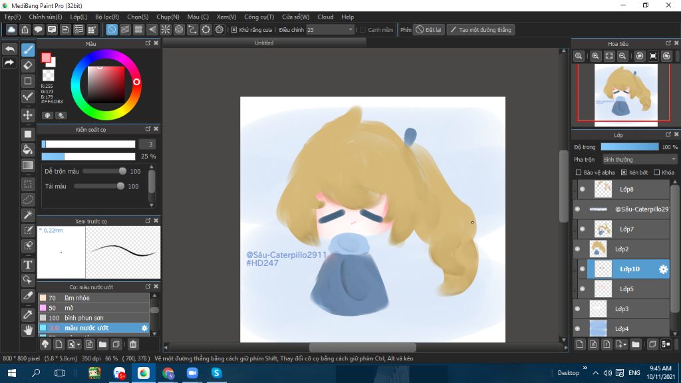Viewport: 681px width, 383px height.
Task: Delete brush with trash icon
Action: tap(133, 344)
